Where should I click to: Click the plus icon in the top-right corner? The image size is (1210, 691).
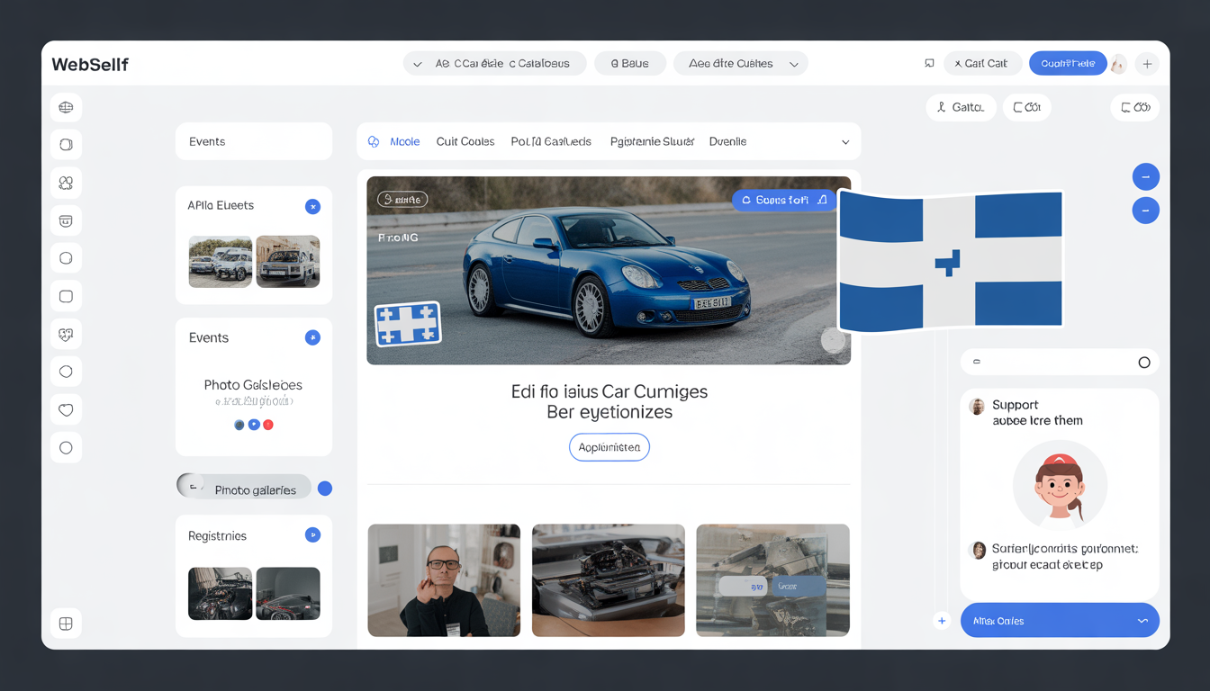[1147, 64]
